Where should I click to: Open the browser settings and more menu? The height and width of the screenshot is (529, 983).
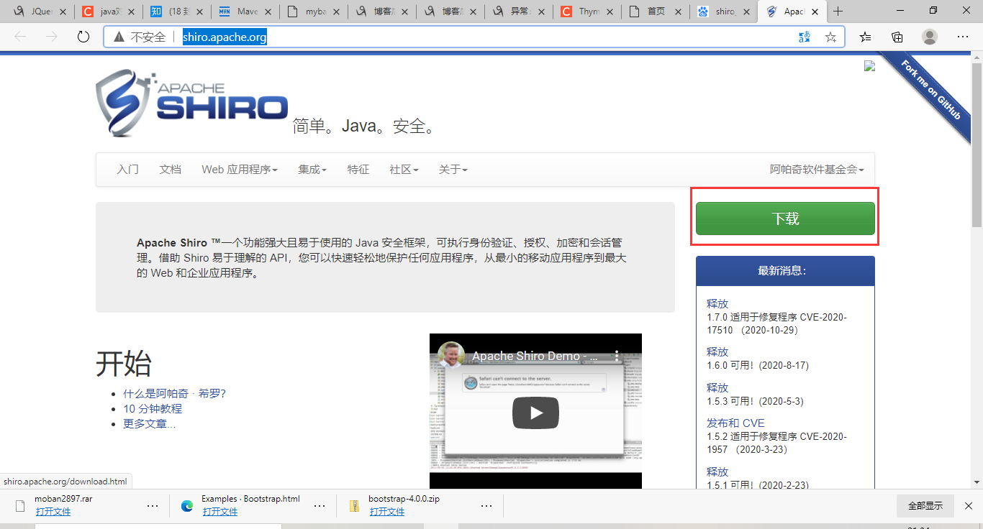963,37
